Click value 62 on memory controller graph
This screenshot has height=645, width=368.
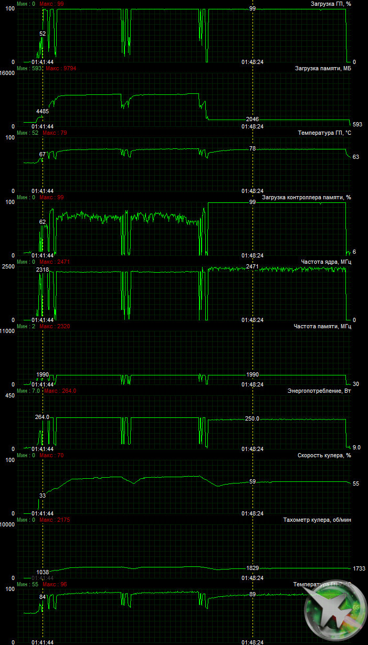click(43, 222)
